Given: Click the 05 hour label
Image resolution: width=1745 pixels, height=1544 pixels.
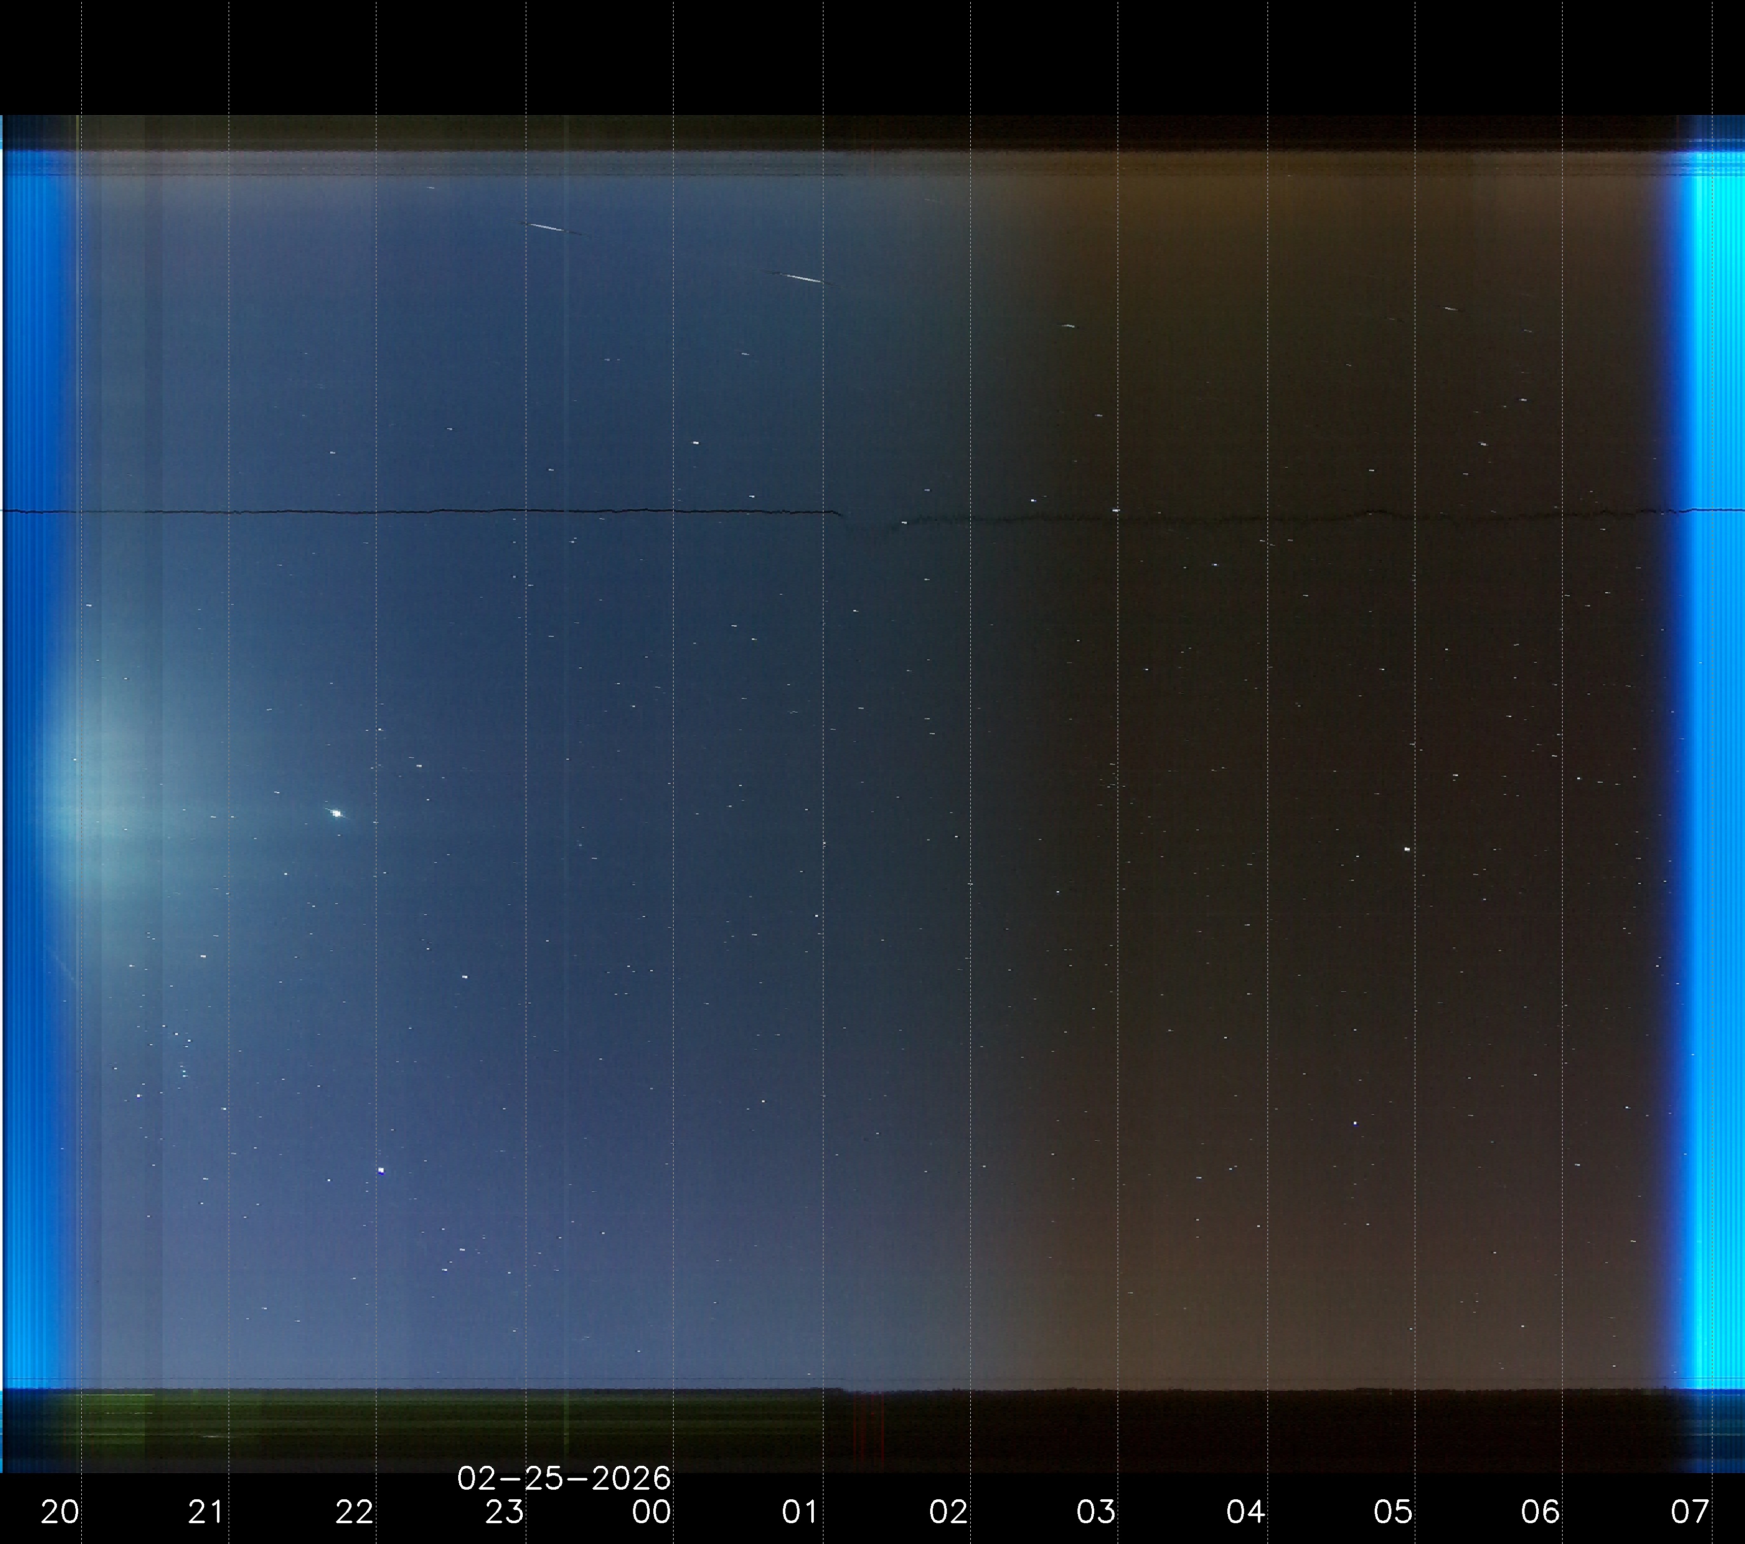Looking at the screenshot, I should coord(1392,1513).
